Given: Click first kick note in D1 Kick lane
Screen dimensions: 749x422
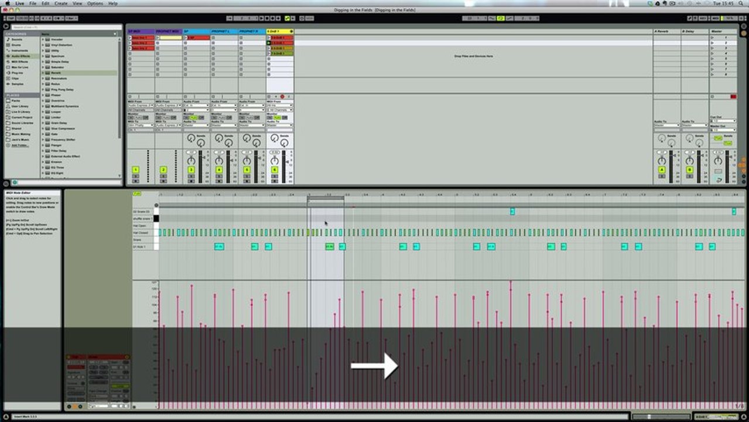Looking at the screenshot, I should click(x=219, y=247).
